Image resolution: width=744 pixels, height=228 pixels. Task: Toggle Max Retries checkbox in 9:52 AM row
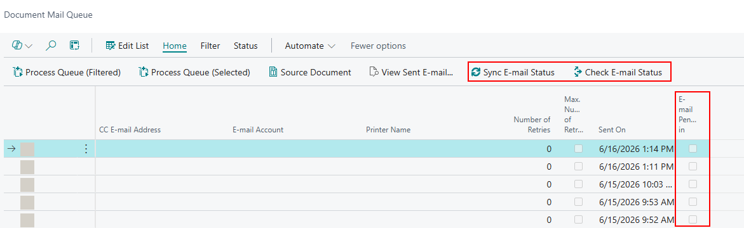tap(578, 219)
